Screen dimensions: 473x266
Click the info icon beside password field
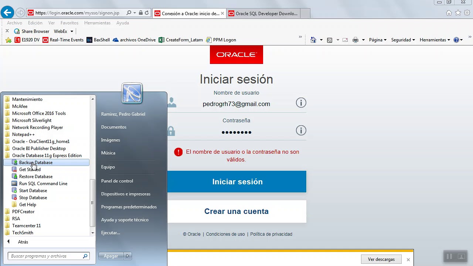301,130
